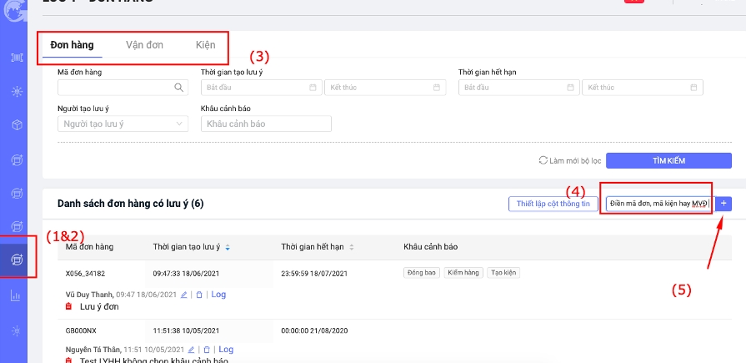Open the highlighted order notes sidebar icon

click(17, 260)
